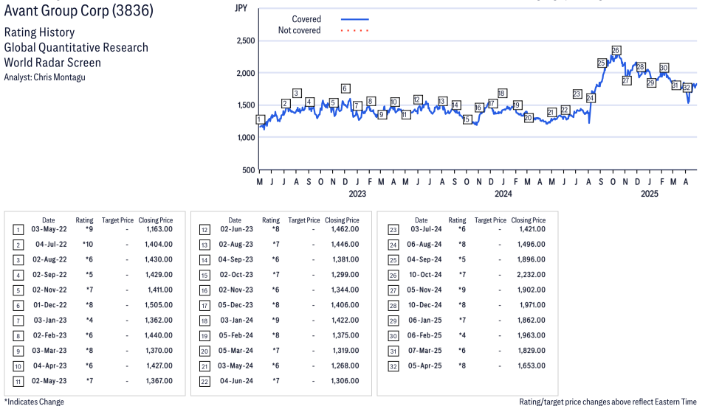Click chart marker 6 above the line
The width and height of the screenshot is (705, 406).
345,88
